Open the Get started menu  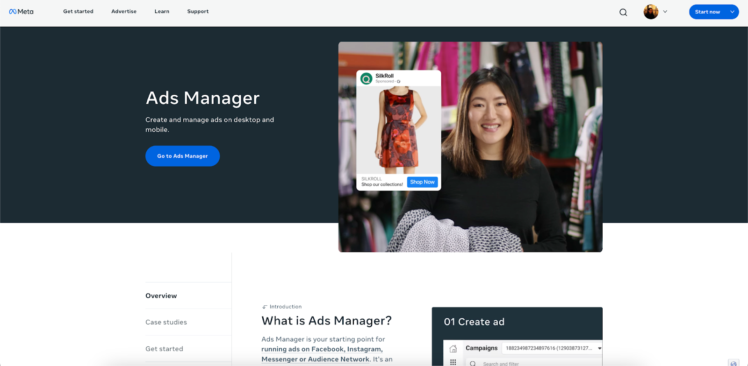click(78, 11)
